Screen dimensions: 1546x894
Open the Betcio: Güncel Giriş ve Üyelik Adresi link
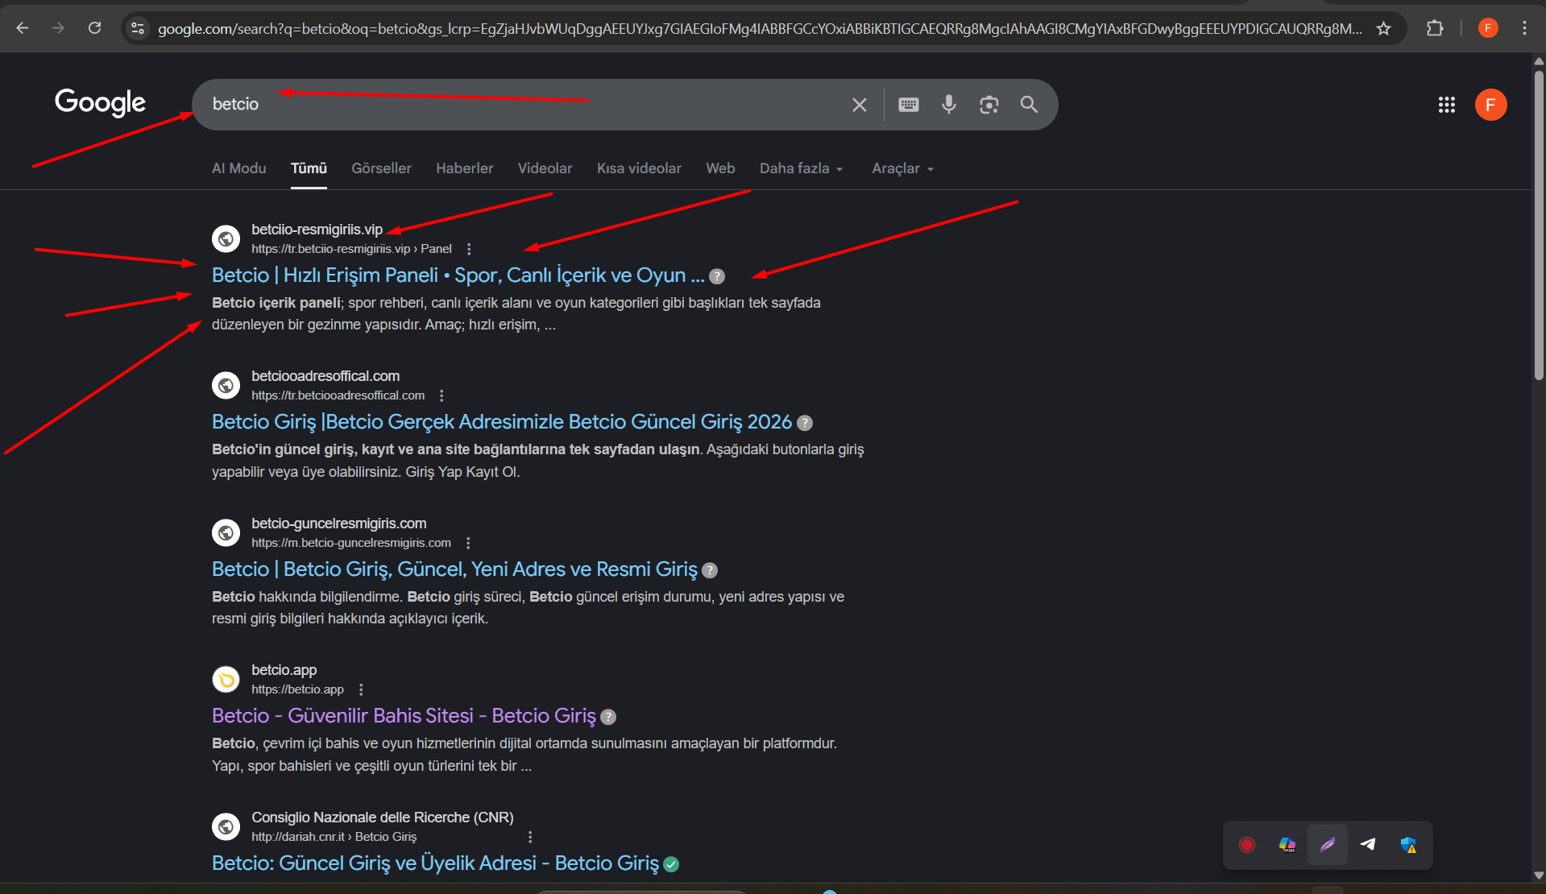pyautogui.click(x=435, y=863)
